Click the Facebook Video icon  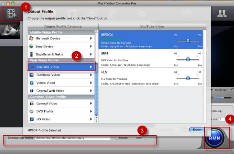[x=31, y=75]
